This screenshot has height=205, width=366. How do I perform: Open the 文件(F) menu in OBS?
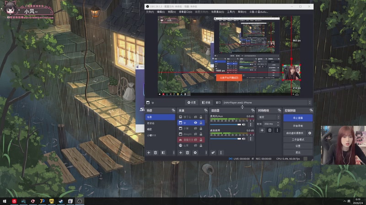click(150, 12)
